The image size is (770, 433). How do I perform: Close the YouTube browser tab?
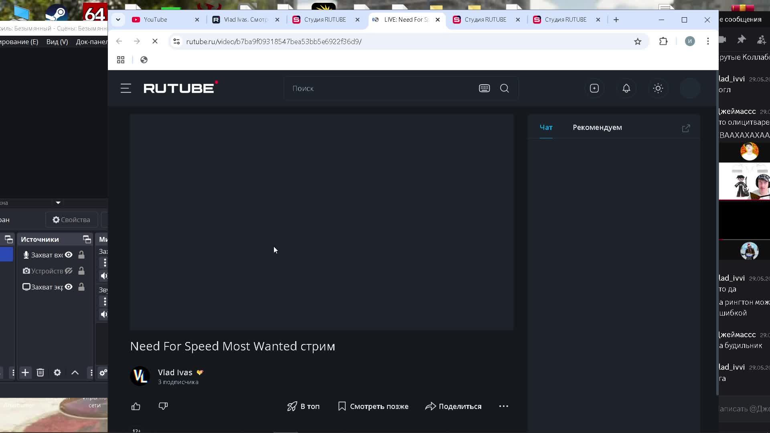coord(197,20)
